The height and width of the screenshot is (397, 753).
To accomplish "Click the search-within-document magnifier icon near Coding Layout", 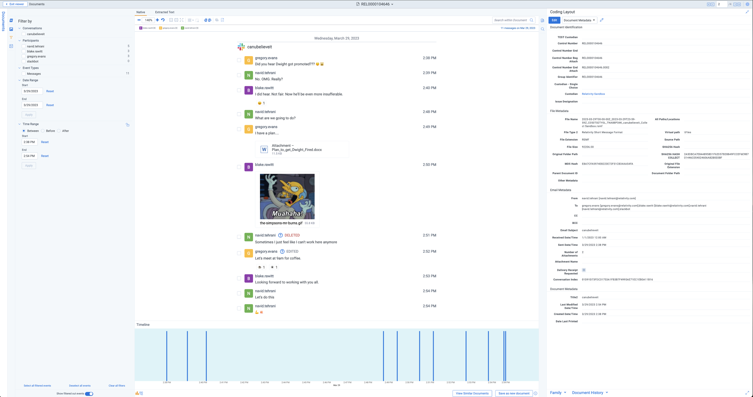I will pyautogui.click(x=543, y=29).
